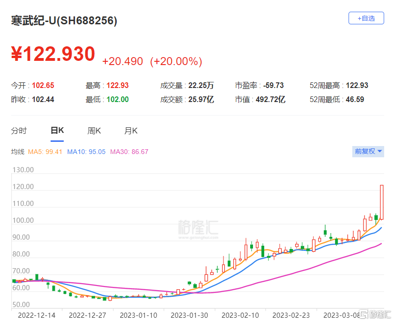The width and height of the screenshot is (394, 322).
Task: Click the MA10: 95.05 indicator label
Action: tap(86, 152)
